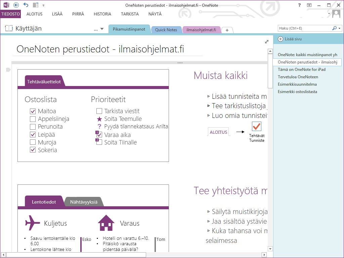
Task: Click the ALOITUS label in the note
Action: pos(218,132)
